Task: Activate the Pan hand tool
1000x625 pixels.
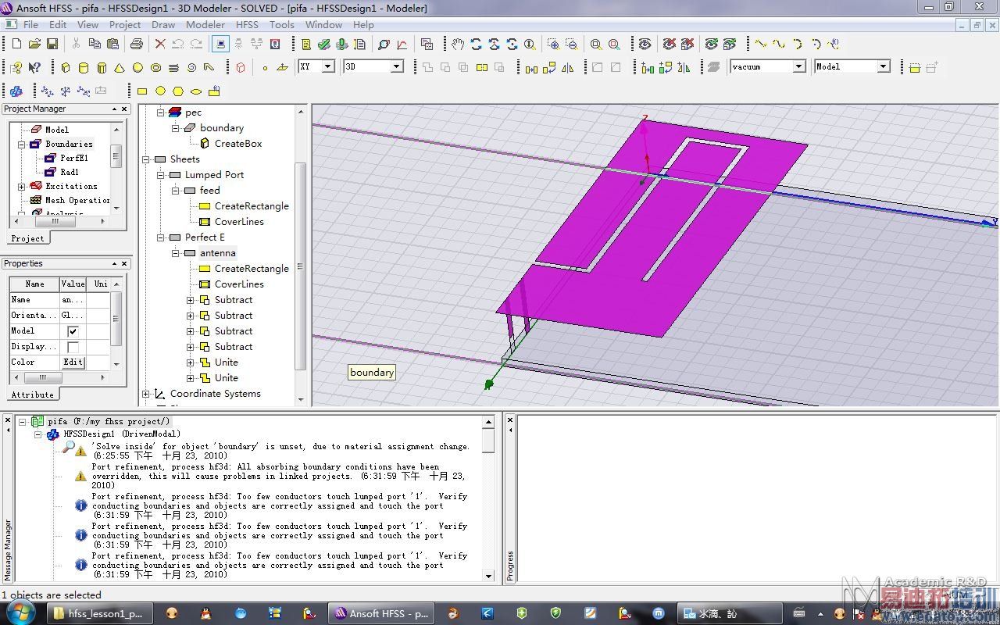Action: click(458, 45)
